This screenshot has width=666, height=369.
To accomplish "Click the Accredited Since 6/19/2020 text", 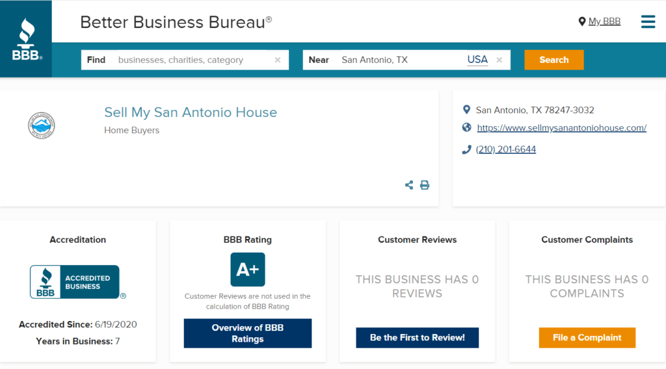I will pos(78,324).
